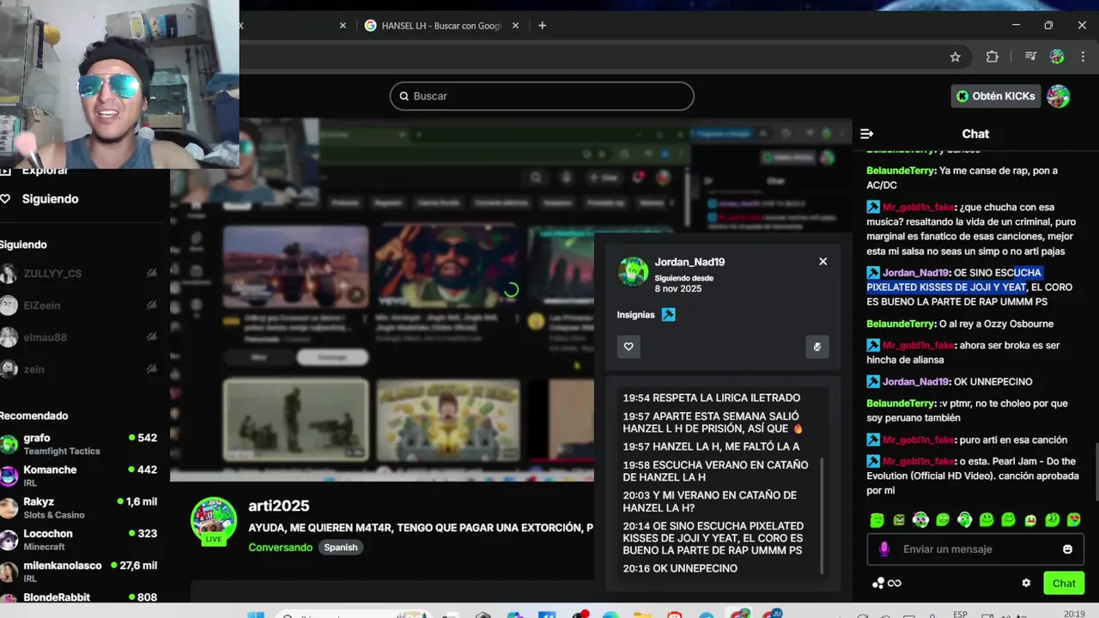Click Obtén KICKs button
Screen dimensions: 1099x618
pos(996,96)
